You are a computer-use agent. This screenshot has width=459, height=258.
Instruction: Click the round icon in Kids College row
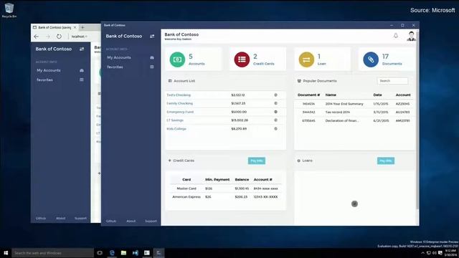pyautogui.click(x=275, y=129)
